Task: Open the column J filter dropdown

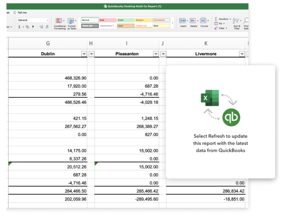Action: point(163,54)
